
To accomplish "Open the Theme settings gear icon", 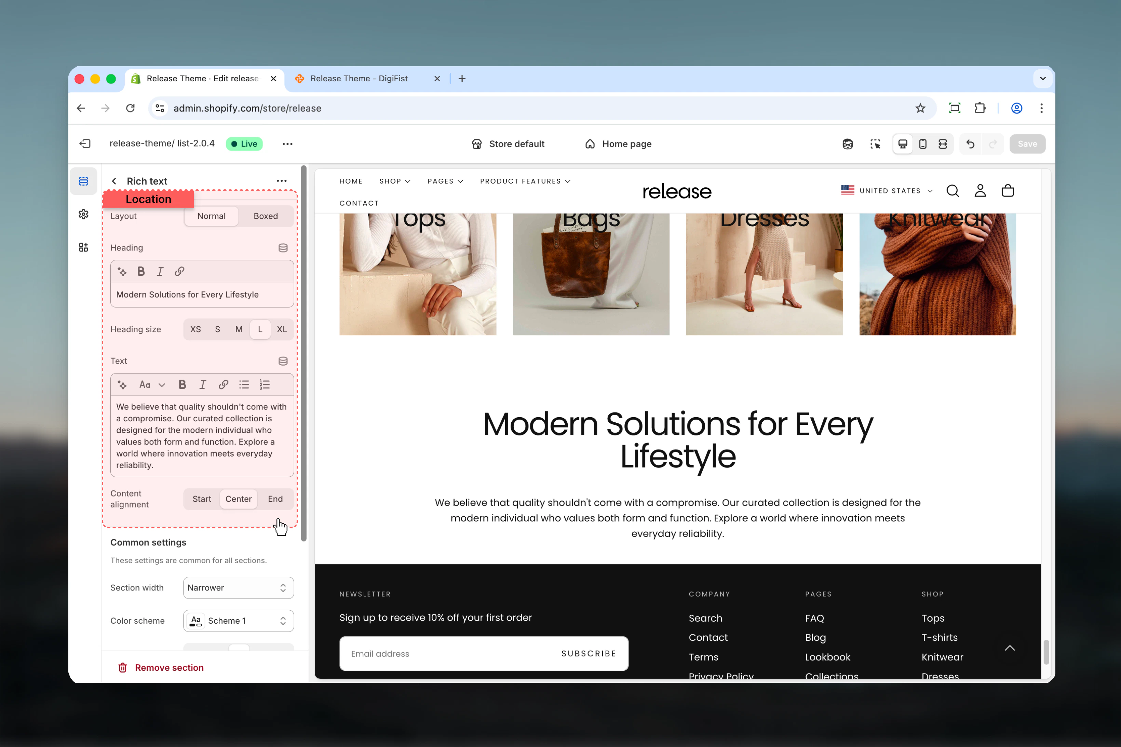I will click(83, 214).
